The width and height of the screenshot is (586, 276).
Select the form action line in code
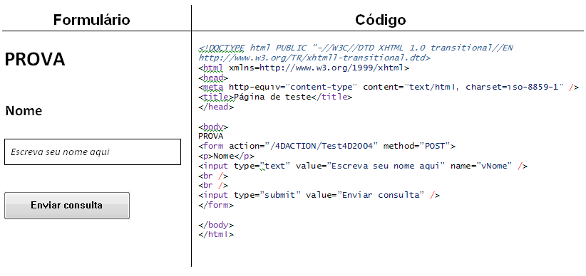[327, 146]
